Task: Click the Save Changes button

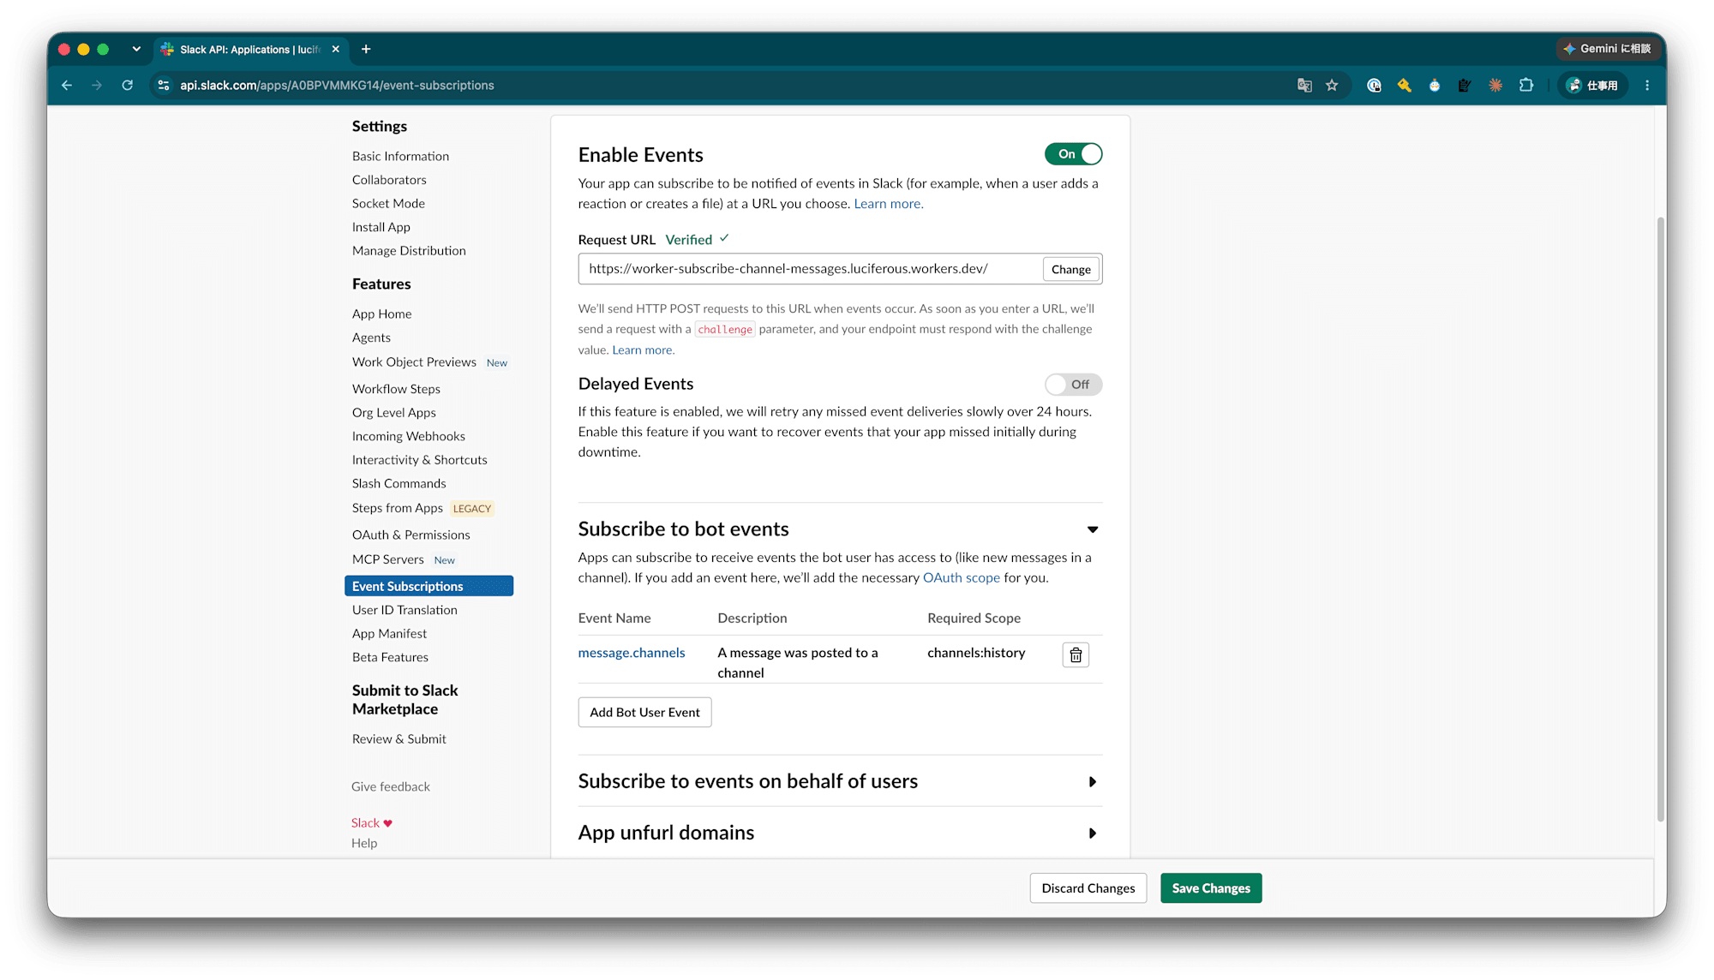Action: (x=1211, y=888)
